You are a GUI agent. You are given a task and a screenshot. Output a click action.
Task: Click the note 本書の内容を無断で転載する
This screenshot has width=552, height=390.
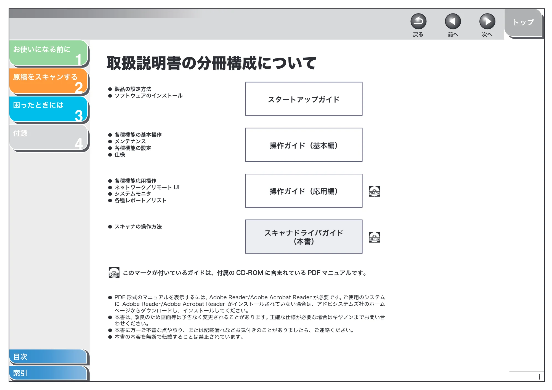pyautogui.click(x=179, y=337)
